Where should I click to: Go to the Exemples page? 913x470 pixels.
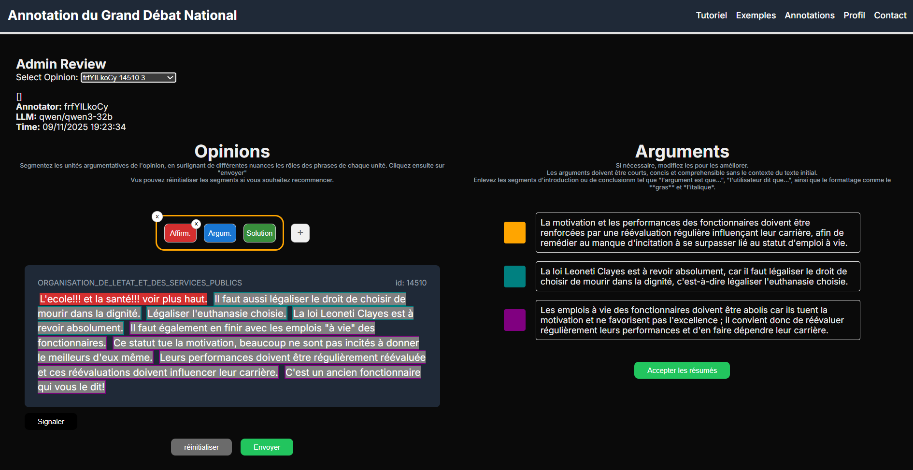coord(756,15)
